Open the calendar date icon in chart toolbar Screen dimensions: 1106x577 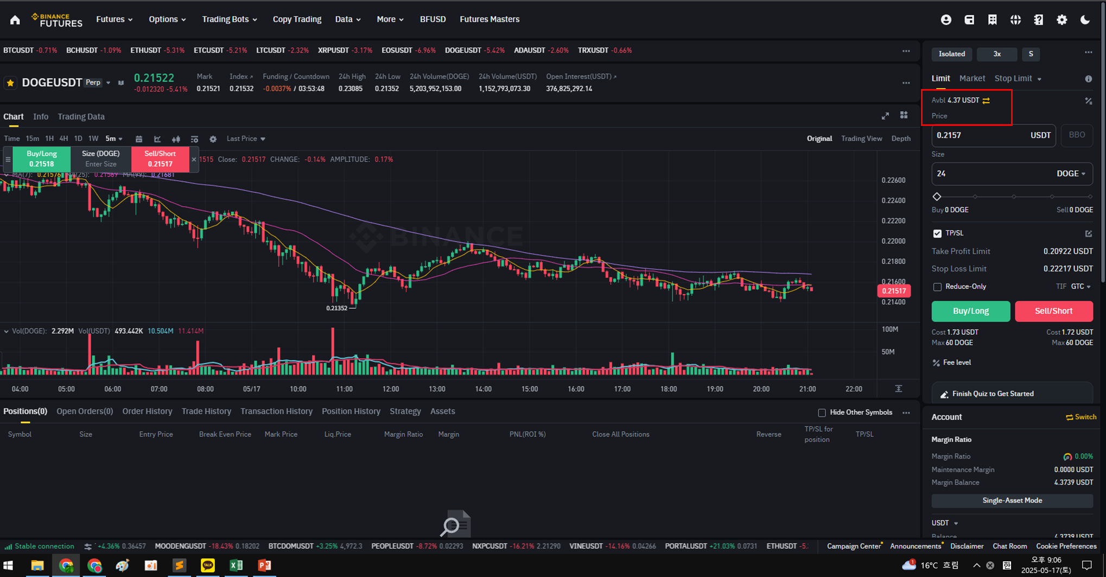[139, 139]
